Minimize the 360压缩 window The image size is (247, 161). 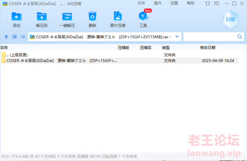[226, 3]
